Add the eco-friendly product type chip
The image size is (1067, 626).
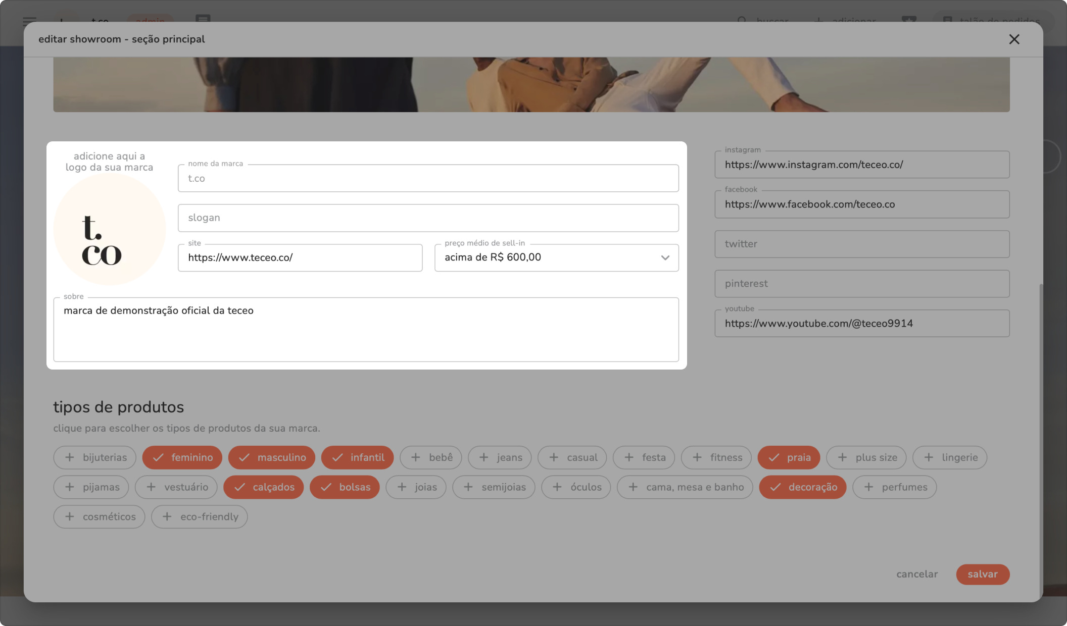pyautogui.click(x=200, y=517)
